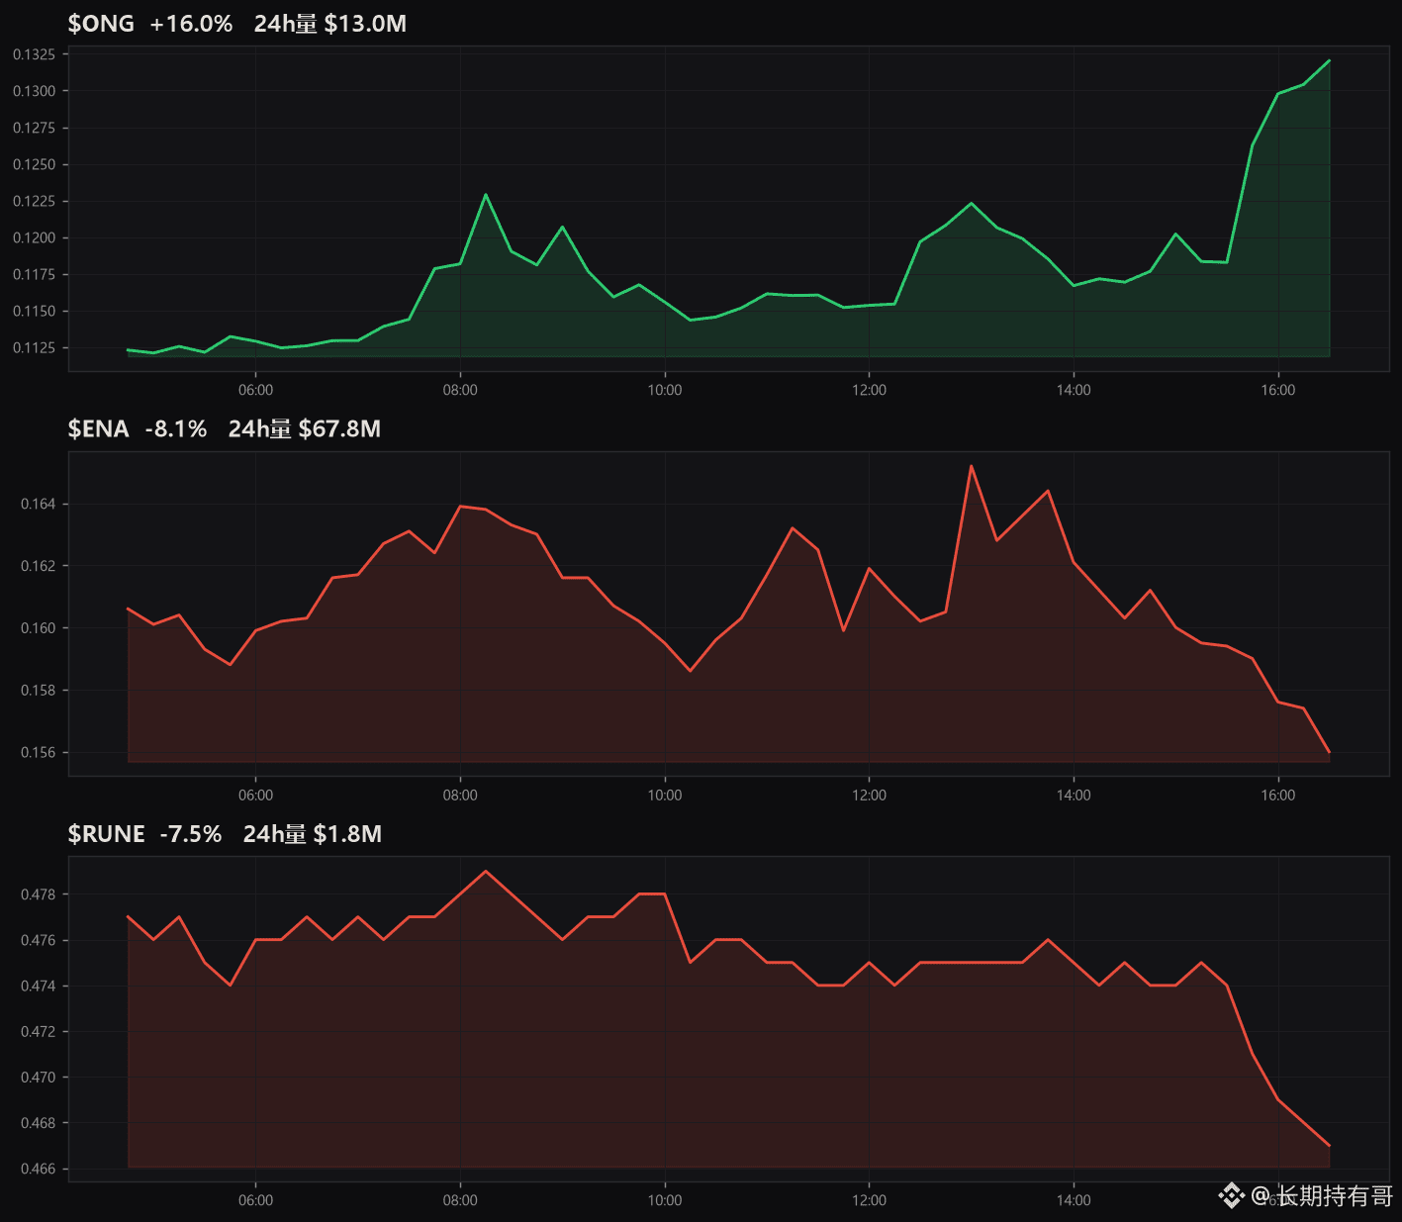Click the 06:00 time label under $RUNE chart
Viewport: 1402px width, 1222px height.
256,1200
